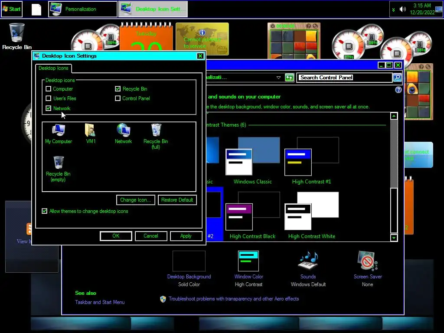444x333 pixels.
Task: Click the calendar gadget showing Tuesday
Action: click(146, 36)
